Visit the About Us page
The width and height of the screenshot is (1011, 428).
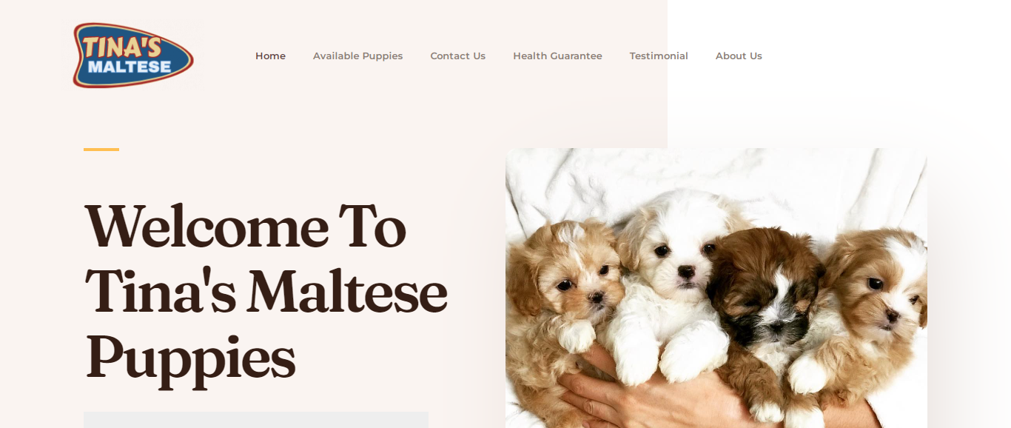(x=739, y=56)
